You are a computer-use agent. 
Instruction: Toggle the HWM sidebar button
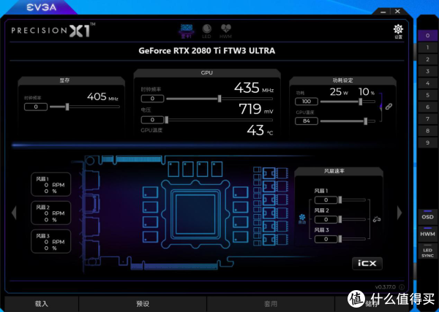coord(427,233)
